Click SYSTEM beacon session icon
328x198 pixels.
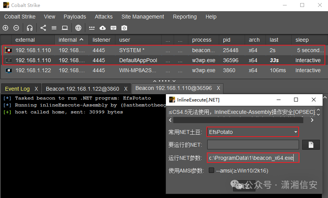8,50
